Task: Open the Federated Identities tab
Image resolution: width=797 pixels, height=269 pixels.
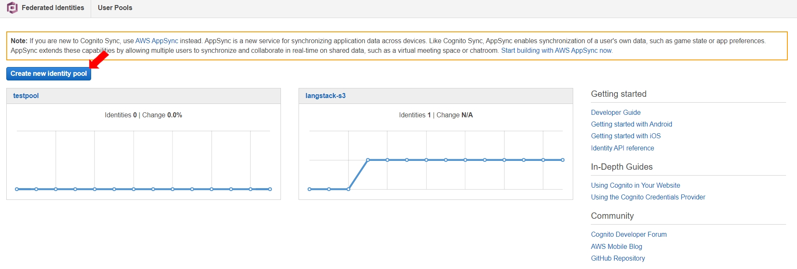Action: pos(52,8)
